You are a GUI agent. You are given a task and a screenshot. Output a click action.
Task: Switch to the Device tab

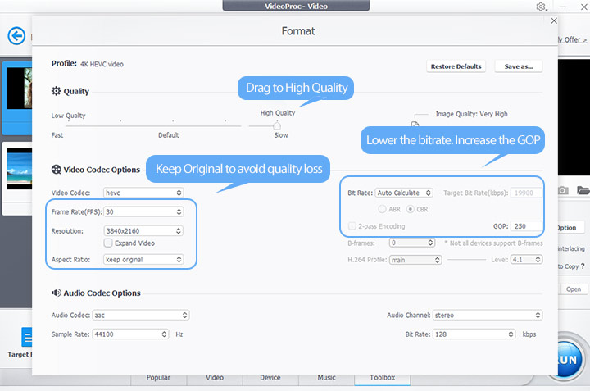270,378
